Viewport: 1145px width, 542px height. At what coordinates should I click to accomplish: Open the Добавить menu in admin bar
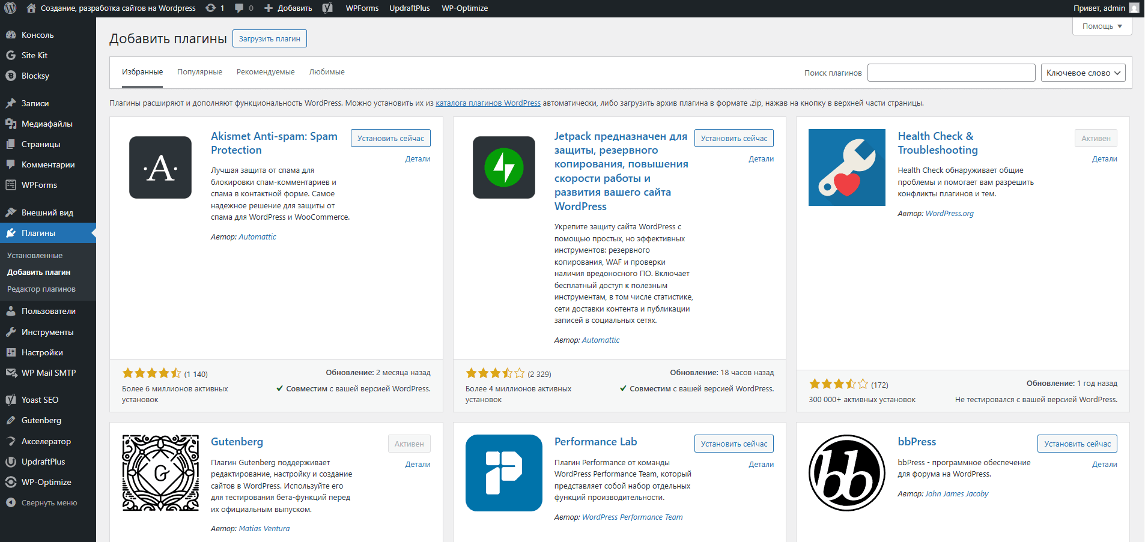[289, 8]
